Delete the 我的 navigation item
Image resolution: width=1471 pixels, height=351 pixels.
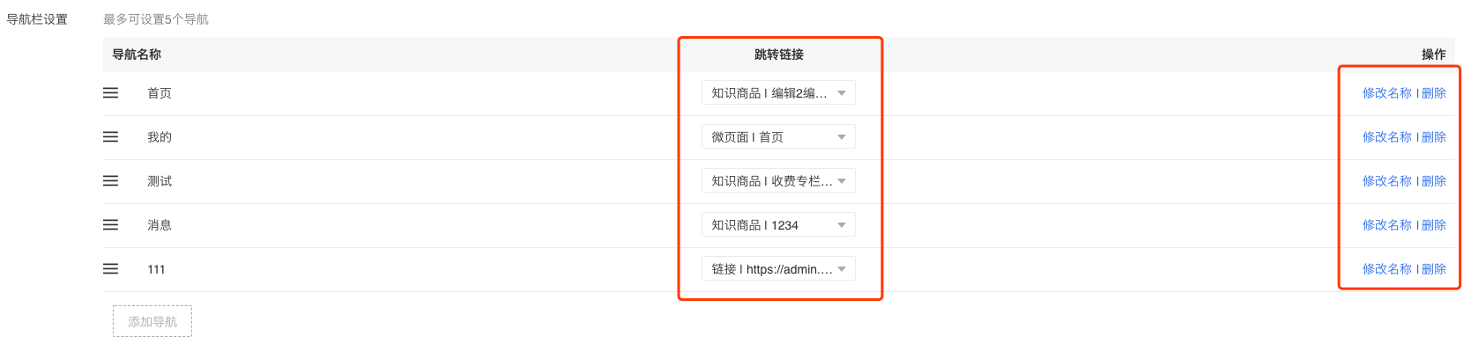(1434, 136)
